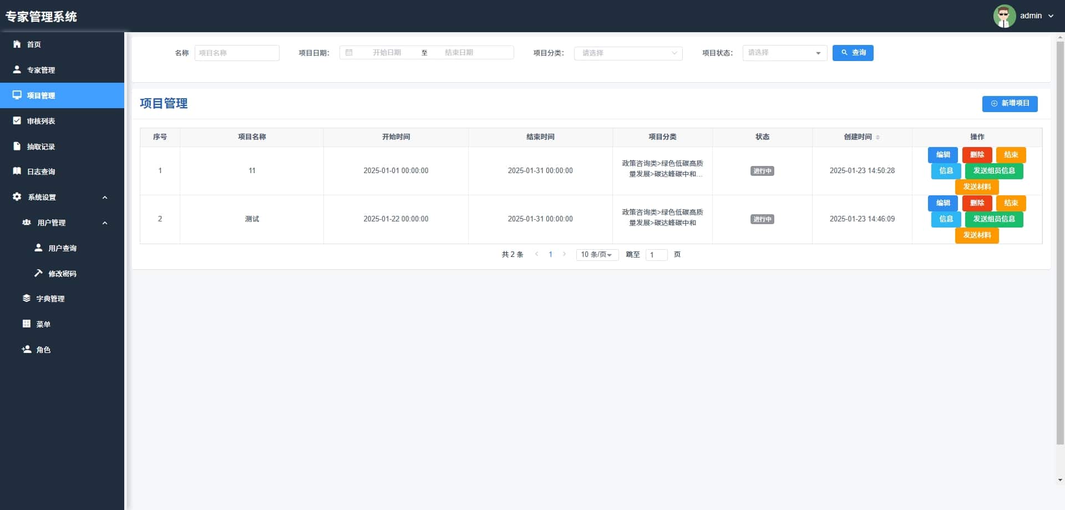Open 菜单 in the sidebar
Image resolution: width=1065 pixels, height=510 pixels.
pos(62,324)
